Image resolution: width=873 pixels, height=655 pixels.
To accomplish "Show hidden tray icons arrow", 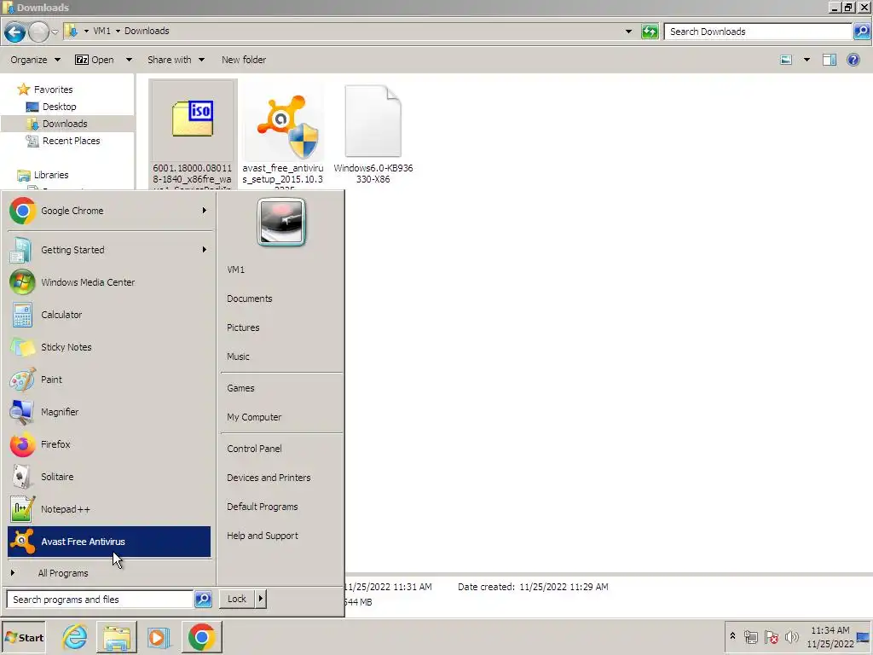I will [x=732, y=635].
